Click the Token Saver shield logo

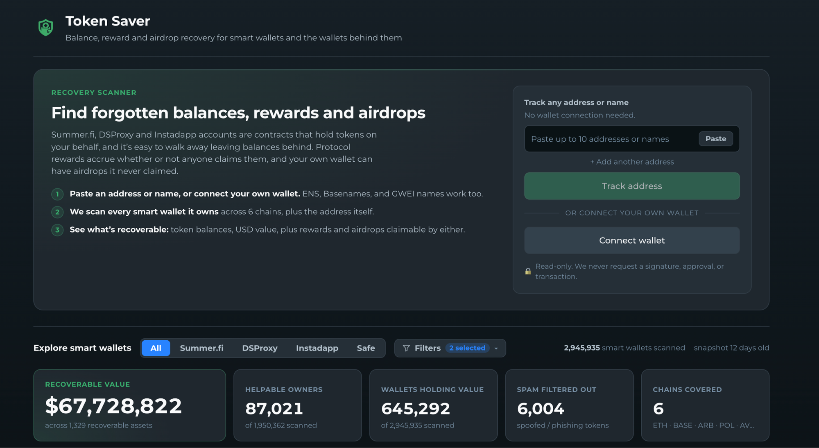pos(46,27)
